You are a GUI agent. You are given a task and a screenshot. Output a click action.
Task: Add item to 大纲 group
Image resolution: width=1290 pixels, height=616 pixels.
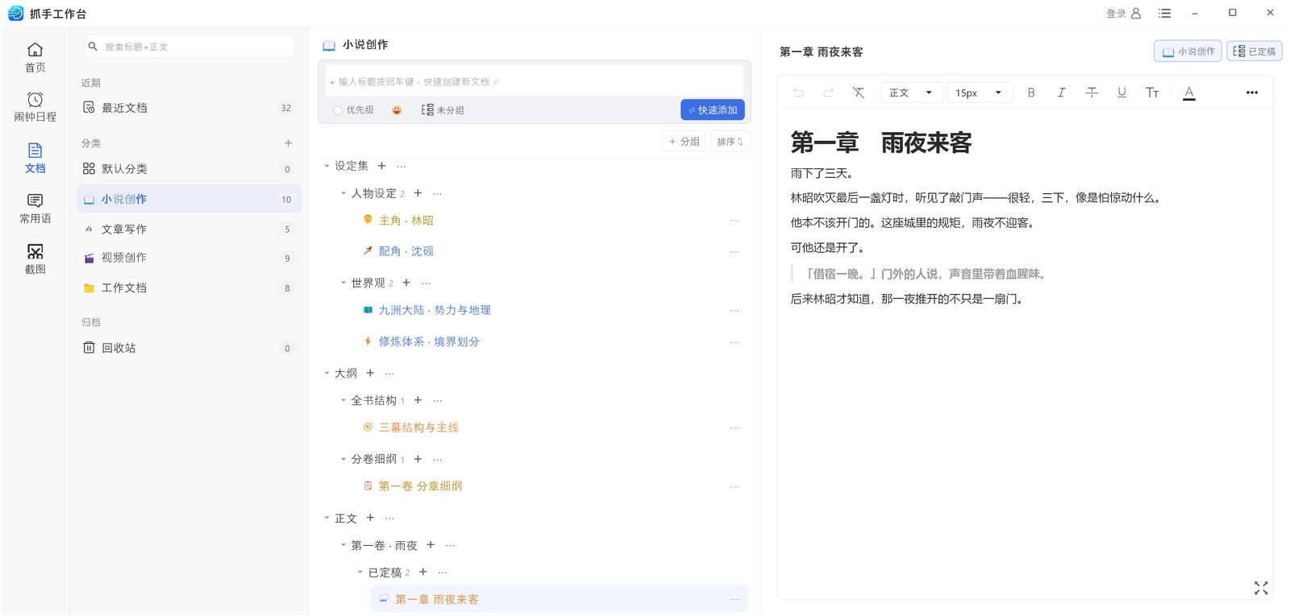point(370,373)
